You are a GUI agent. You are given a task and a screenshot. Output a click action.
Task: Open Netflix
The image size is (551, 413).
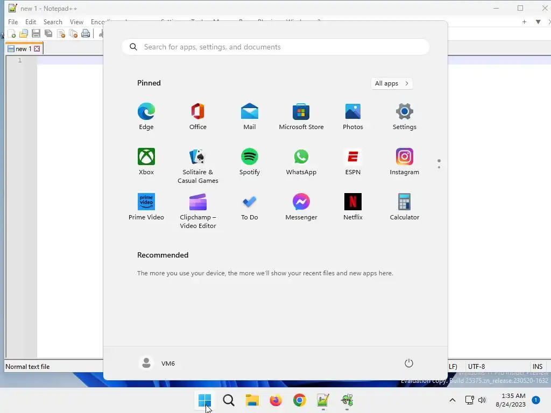click(353, 207)
